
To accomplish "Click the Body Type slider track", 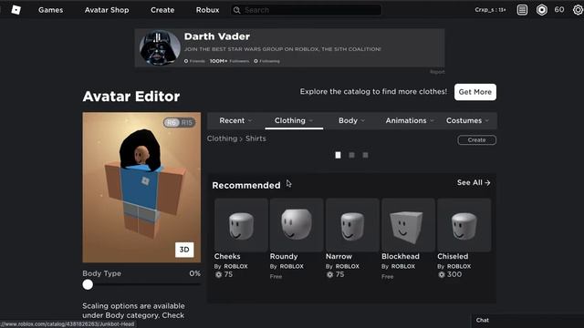I will (x=141, y=284).
